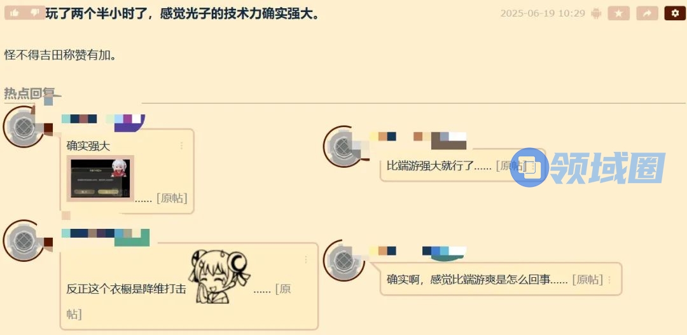The image size is (687, 335).
Task: Open the three-dot menu on the 衣橱 reply
Action: (x=306, y=259)
